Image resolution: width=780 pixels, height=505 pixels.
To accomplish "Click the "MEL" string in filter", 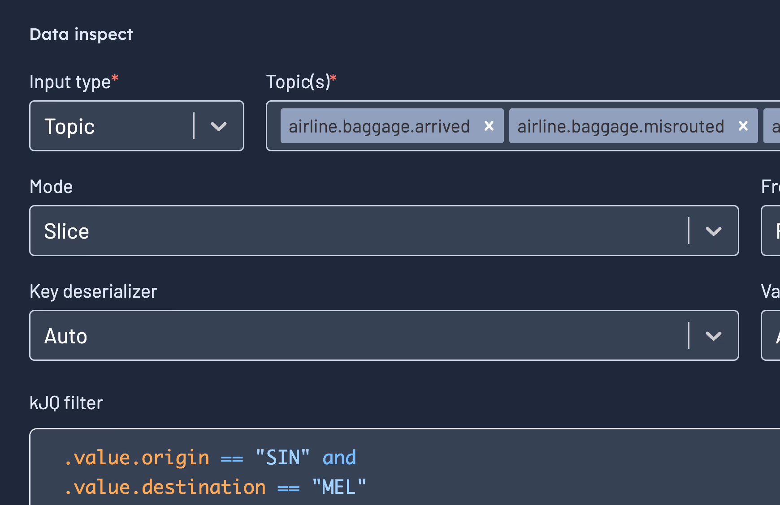I will (x=339, y=487).
